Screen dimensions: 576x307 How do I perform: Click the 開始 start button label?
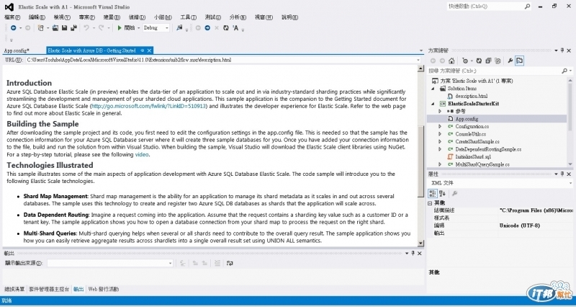pos(130,28)
